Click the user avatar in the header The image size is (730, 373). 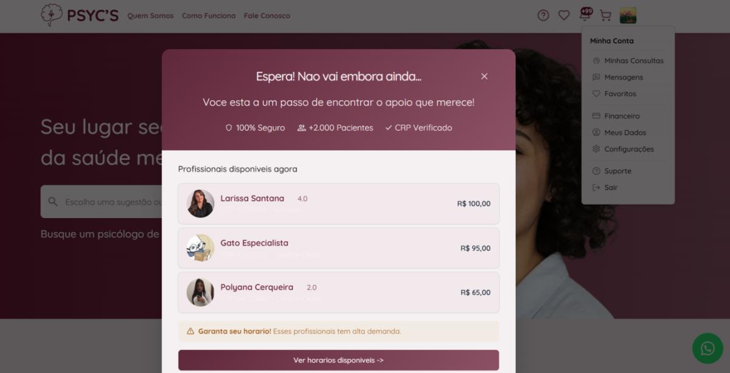pos(628,16)
